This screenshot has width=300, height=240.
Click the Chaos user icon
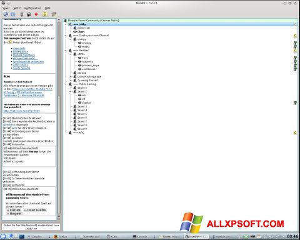pyautogui.click(x=75, y=32)
